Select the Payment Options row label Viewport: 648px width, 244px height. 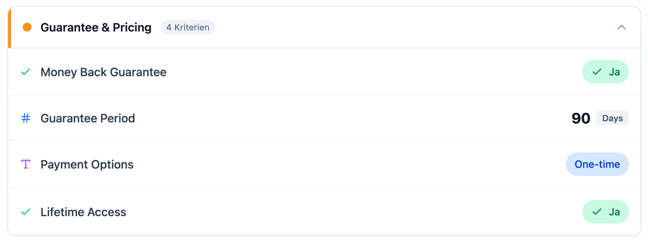[87, 164]
